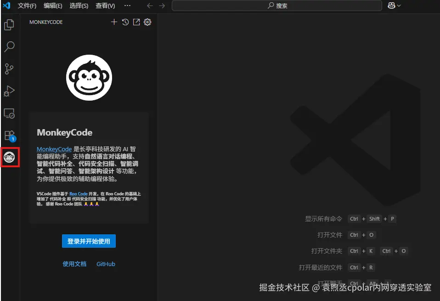Open MonkeyCode history icon

(125, 22)
